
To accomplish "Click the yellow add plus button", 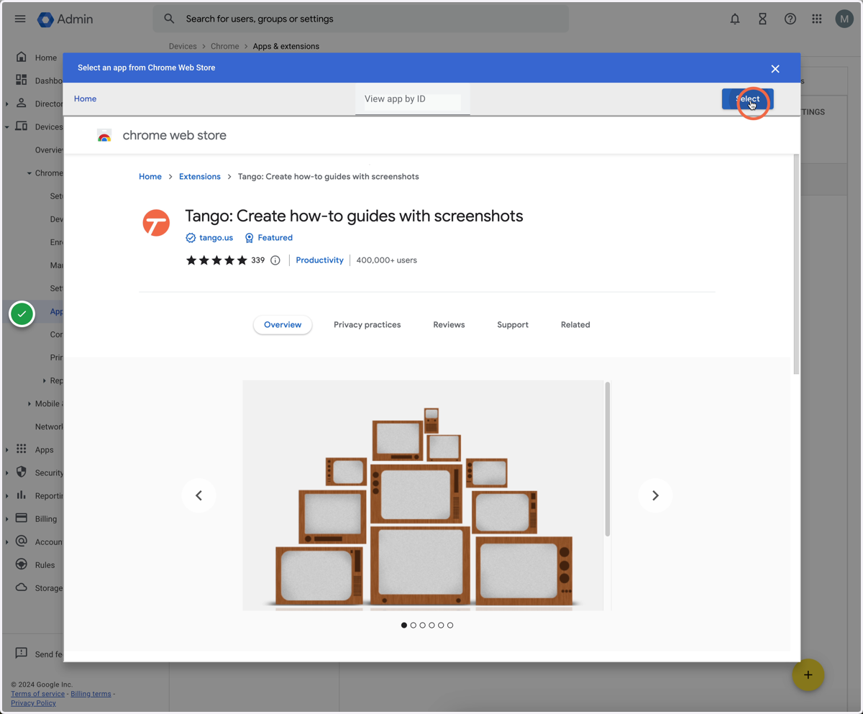I will pos(808,674).
